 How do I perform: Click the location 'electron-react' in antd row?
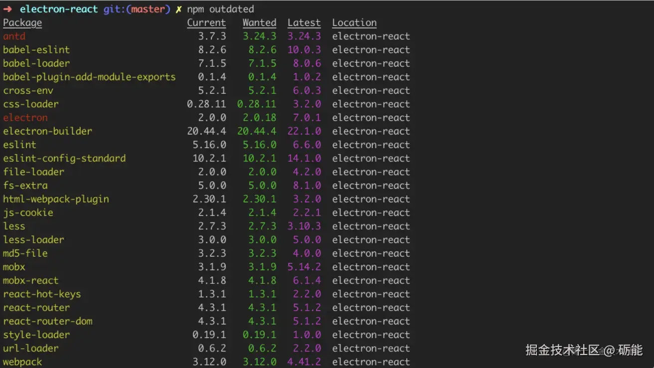[x=371, y=36]
